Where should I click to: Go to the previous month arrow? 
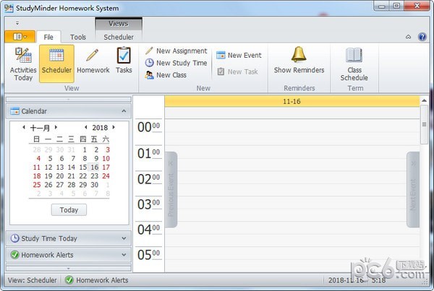(x=24, y=127)
